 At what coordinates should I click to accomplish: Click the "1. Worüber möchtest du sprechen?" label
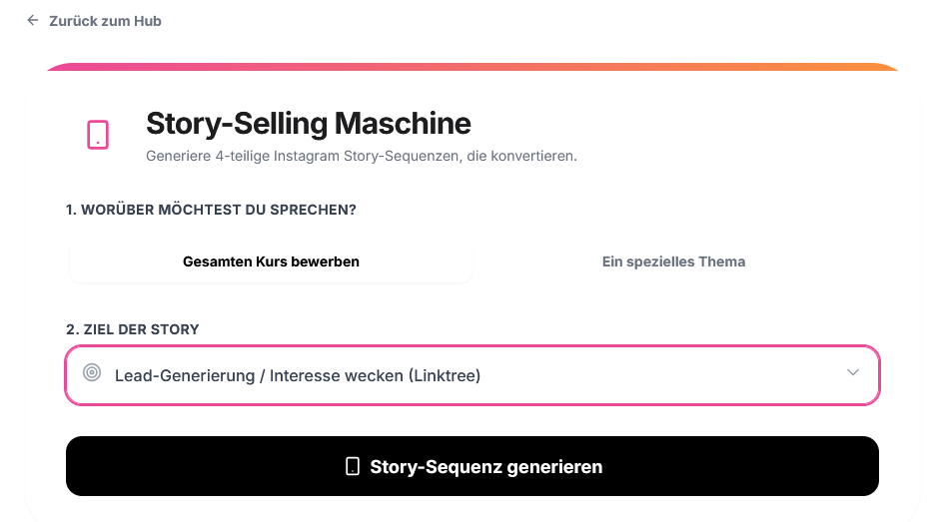(211, 210)
